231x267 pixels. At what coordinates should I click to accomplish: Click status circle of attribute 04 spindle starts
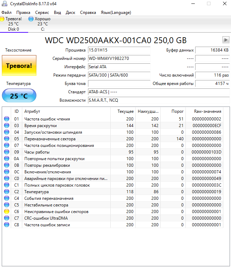(x=7, y=132)
